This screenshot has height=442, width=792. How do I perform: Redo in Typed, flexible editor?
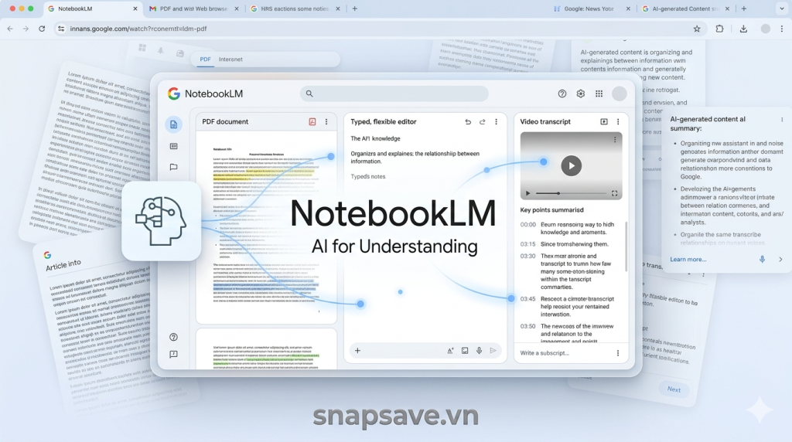tap(483, 121)
